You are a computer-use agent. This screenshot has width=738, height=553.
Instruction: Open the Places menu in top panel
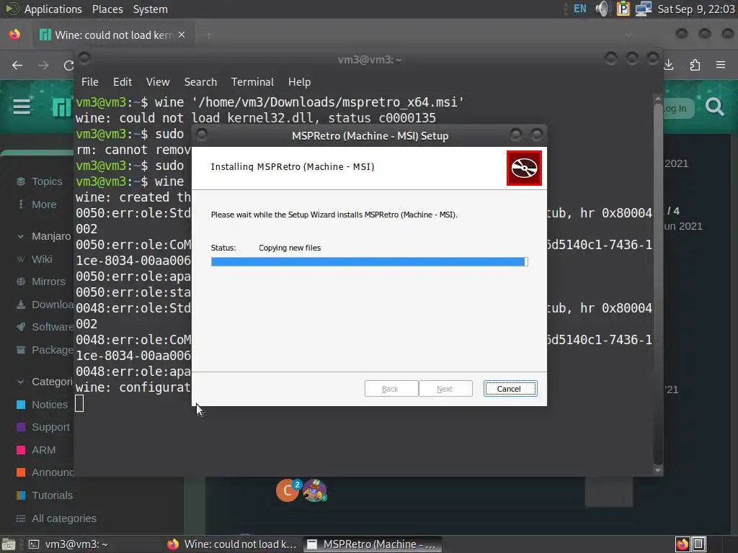pos(107,9)
